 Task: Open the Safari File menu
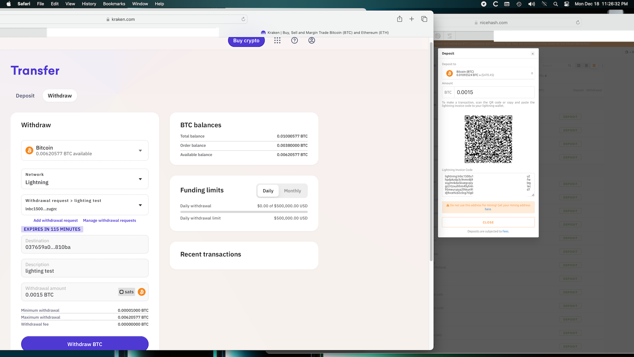40,4
